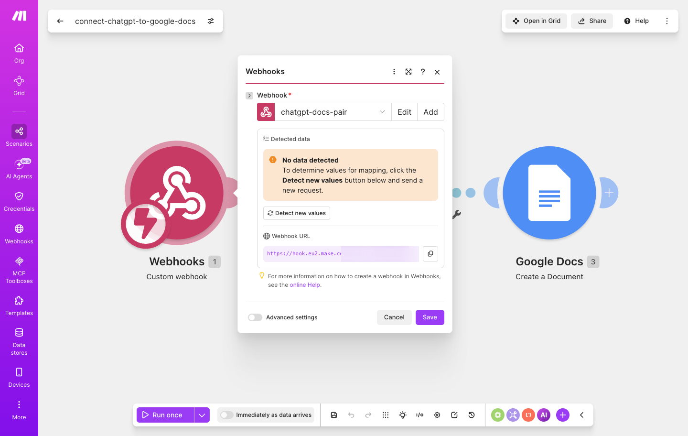Open Devices in sidebar
688x436 pixels.
click(x=19, y=378)
